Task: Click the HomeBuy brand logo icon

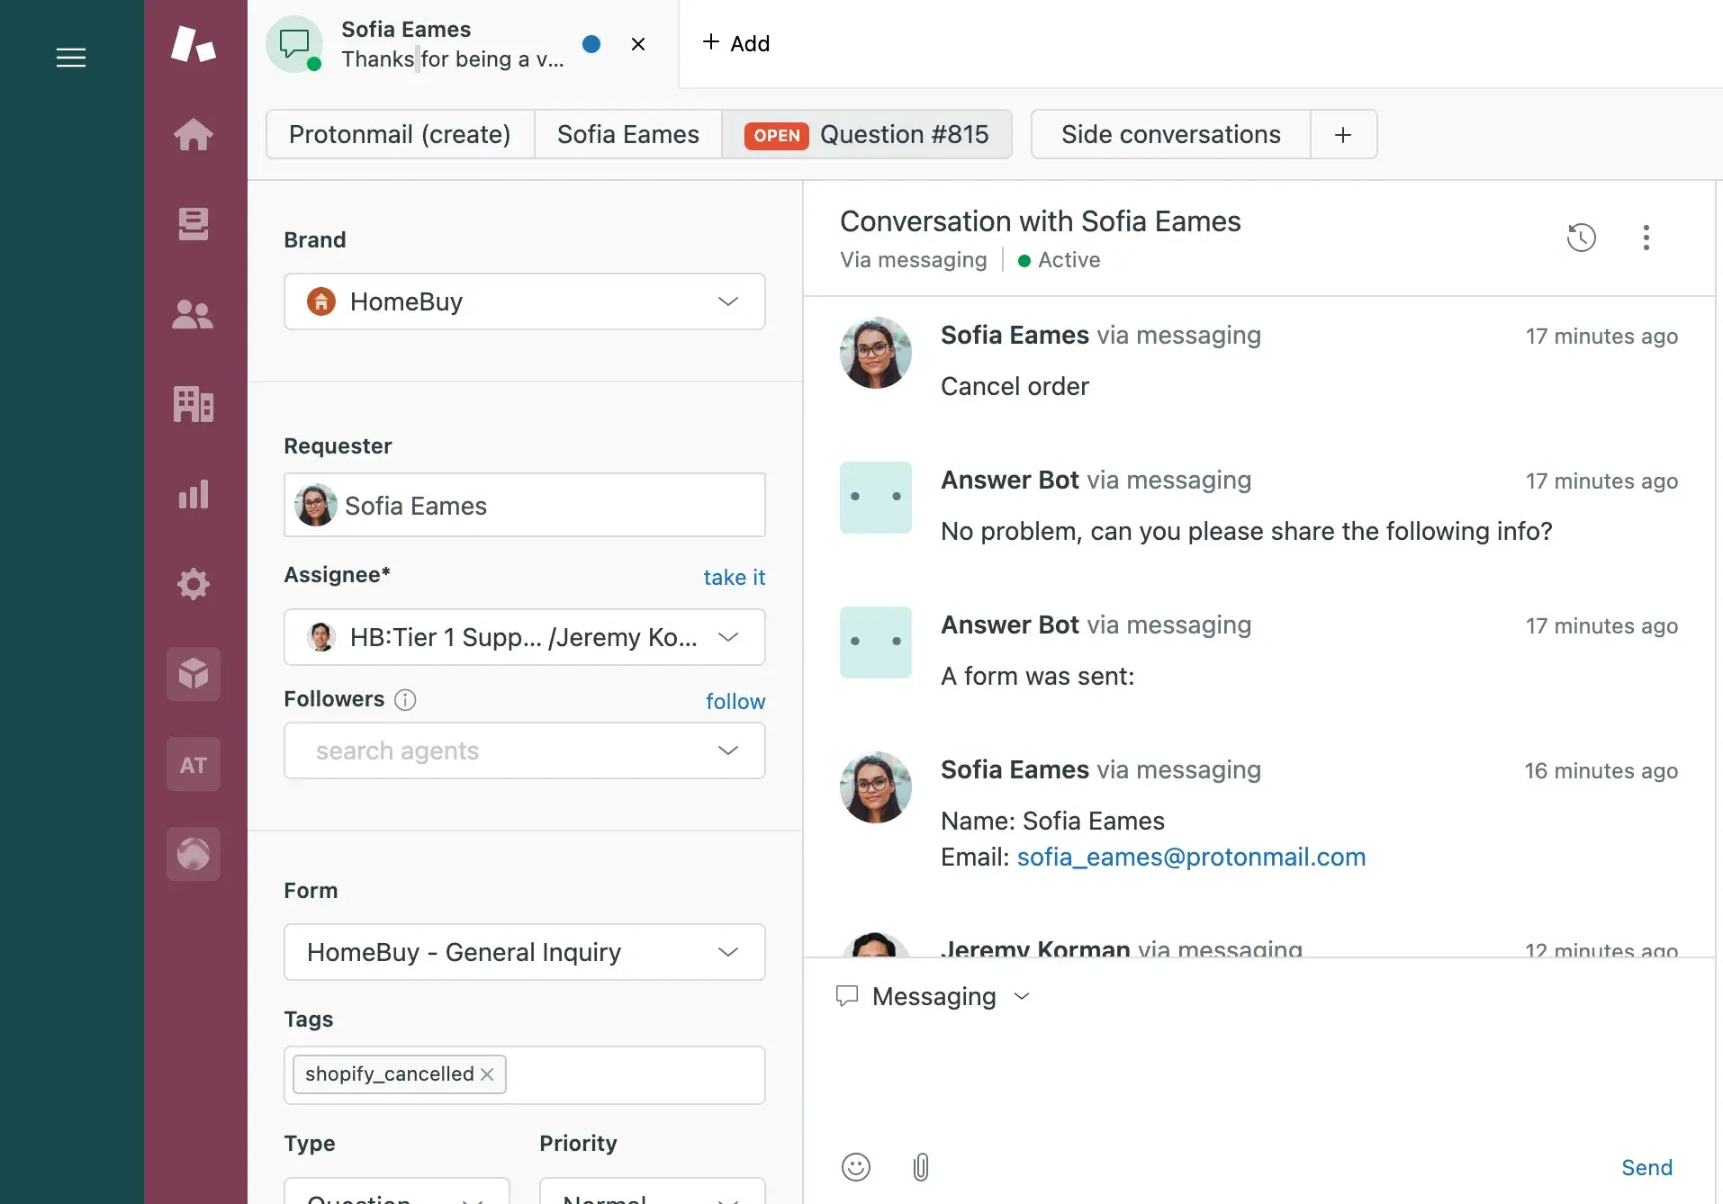Action: coord(321,301)
